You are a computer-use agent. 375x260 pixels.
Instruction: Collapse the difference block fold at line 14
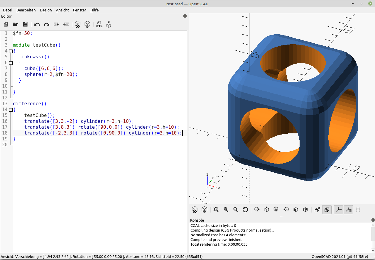tap(11, 110)
